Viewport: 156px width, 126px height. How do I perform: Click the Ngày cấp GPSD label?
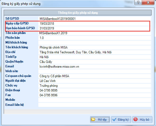click(17, 23)
